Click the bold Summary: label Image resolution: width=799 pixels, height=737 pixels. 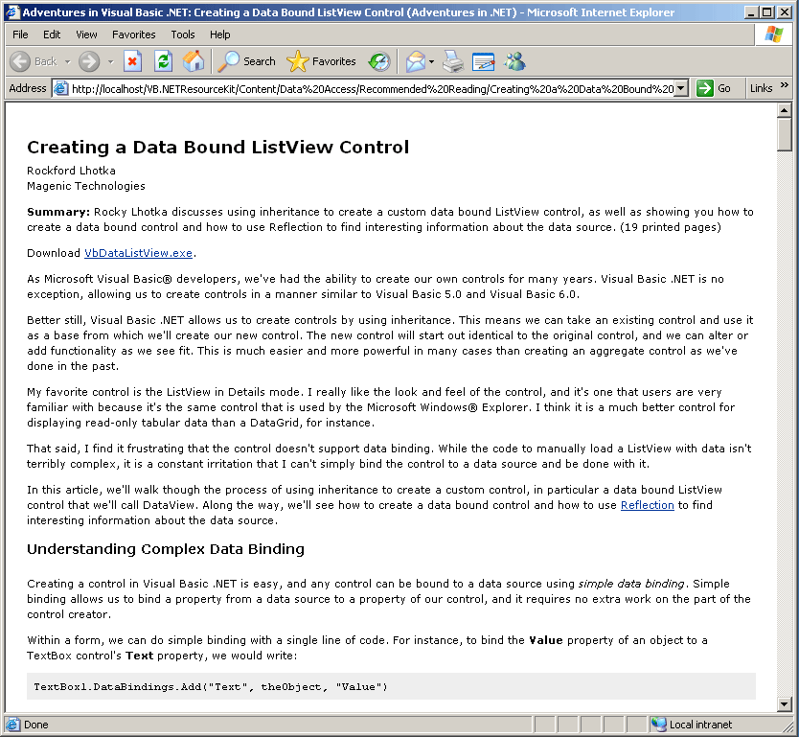(58, 212)
